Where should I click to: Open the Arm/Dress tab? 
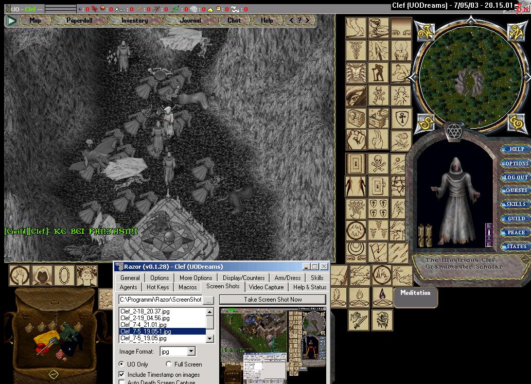[288, 278]
